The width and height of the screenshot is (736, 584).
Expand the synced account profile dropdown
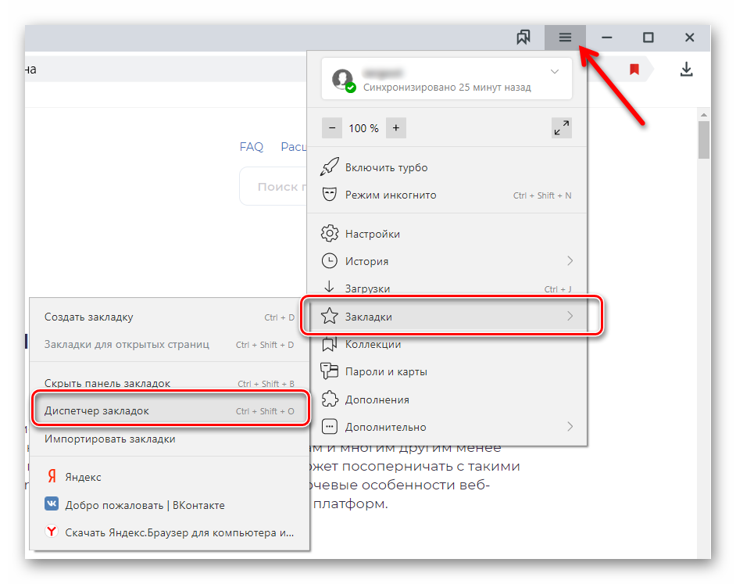tap(554, 72)
